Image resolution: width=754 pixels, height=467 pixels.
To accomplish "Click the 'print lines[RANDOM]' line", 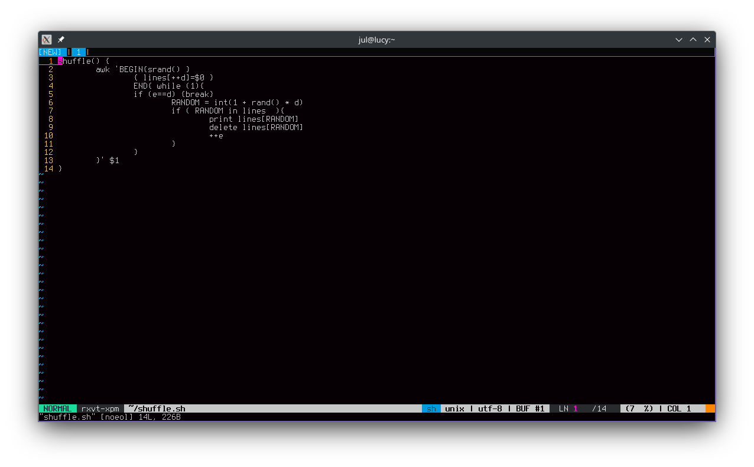I will (254, 119).
